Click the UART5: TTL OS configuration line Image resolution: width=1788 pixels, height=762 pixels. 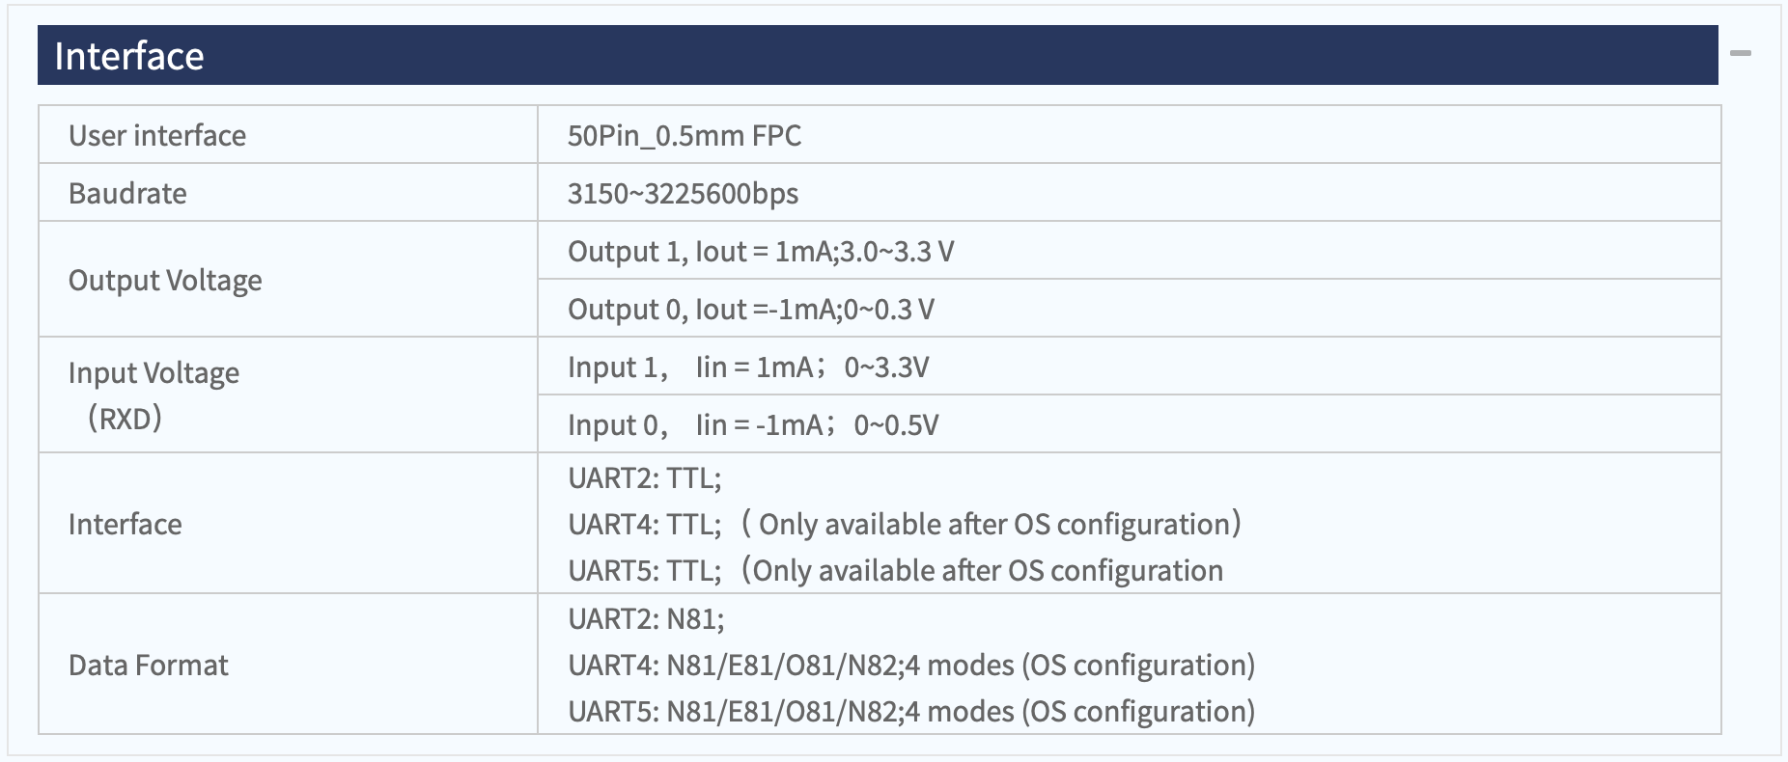click(x=895, y=571)
